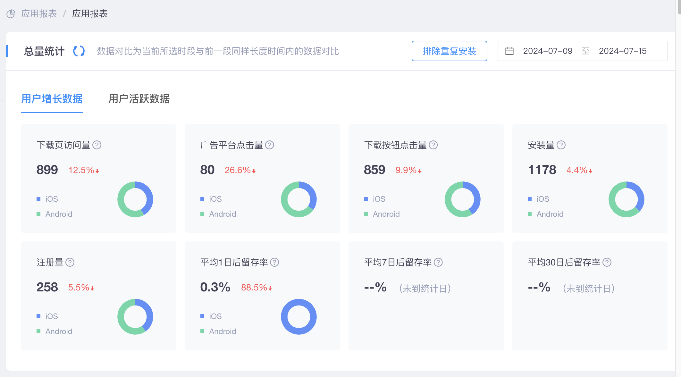Show help for 安装量
This screenshot has width=681, height=377.
click(561, 145)
